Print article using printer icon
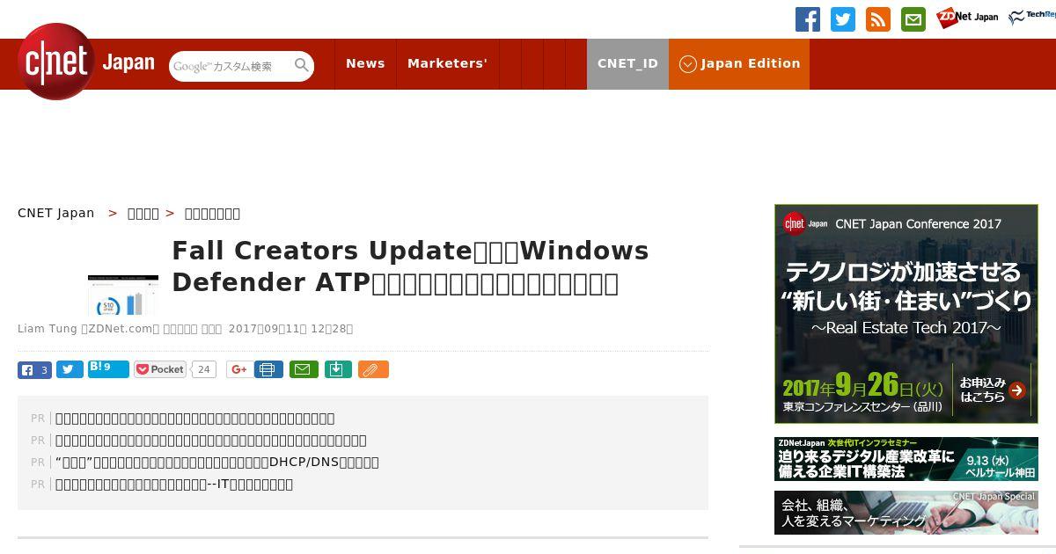This screenshot has width=1056, height=554. coord(268,369)
